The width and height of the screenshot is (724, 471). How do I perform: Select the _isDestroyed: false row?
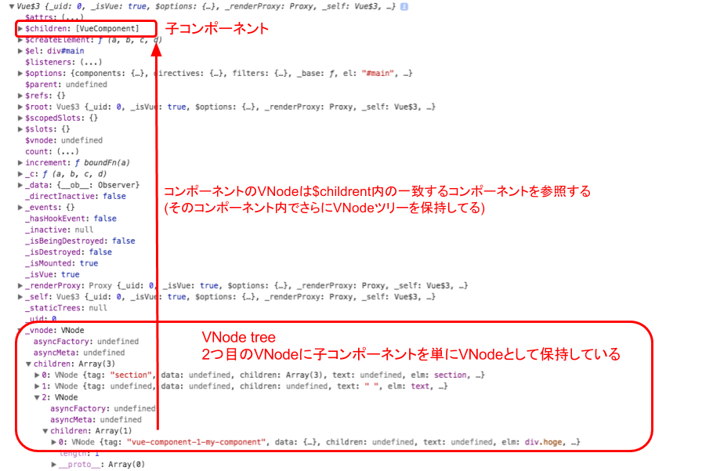coord(68,252)
